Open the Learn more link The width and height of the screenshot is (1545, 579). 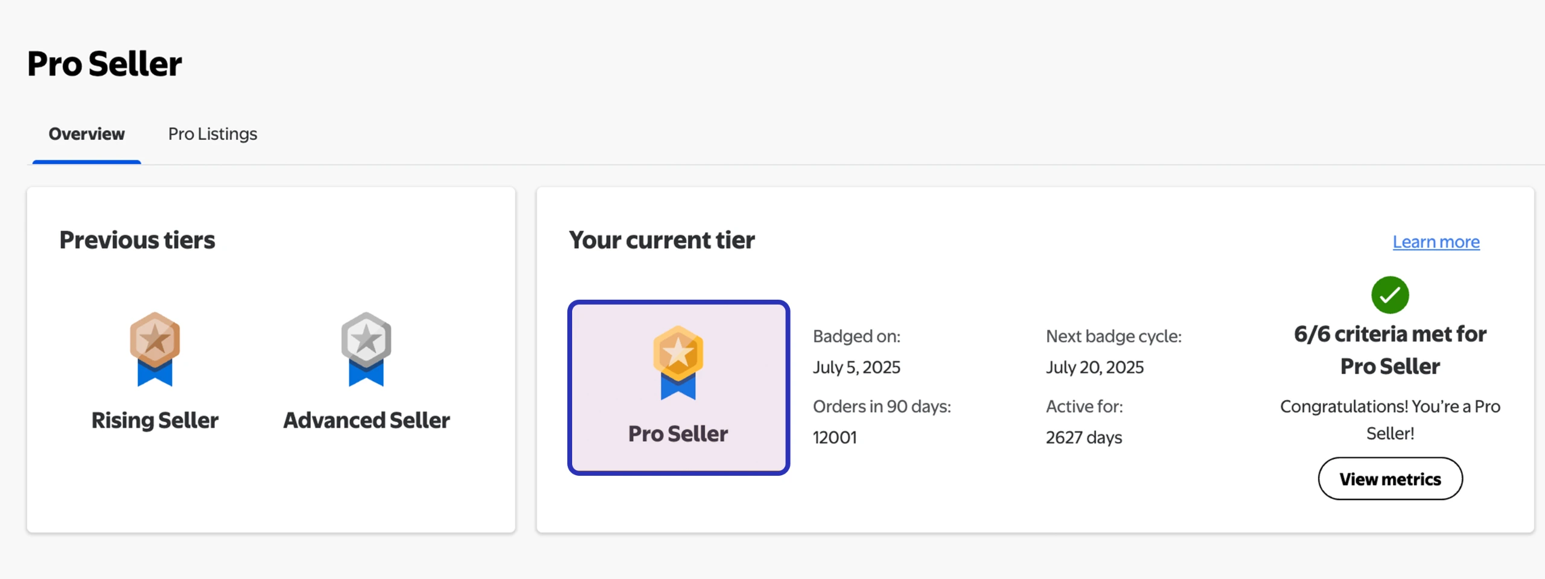[1436, 242]
